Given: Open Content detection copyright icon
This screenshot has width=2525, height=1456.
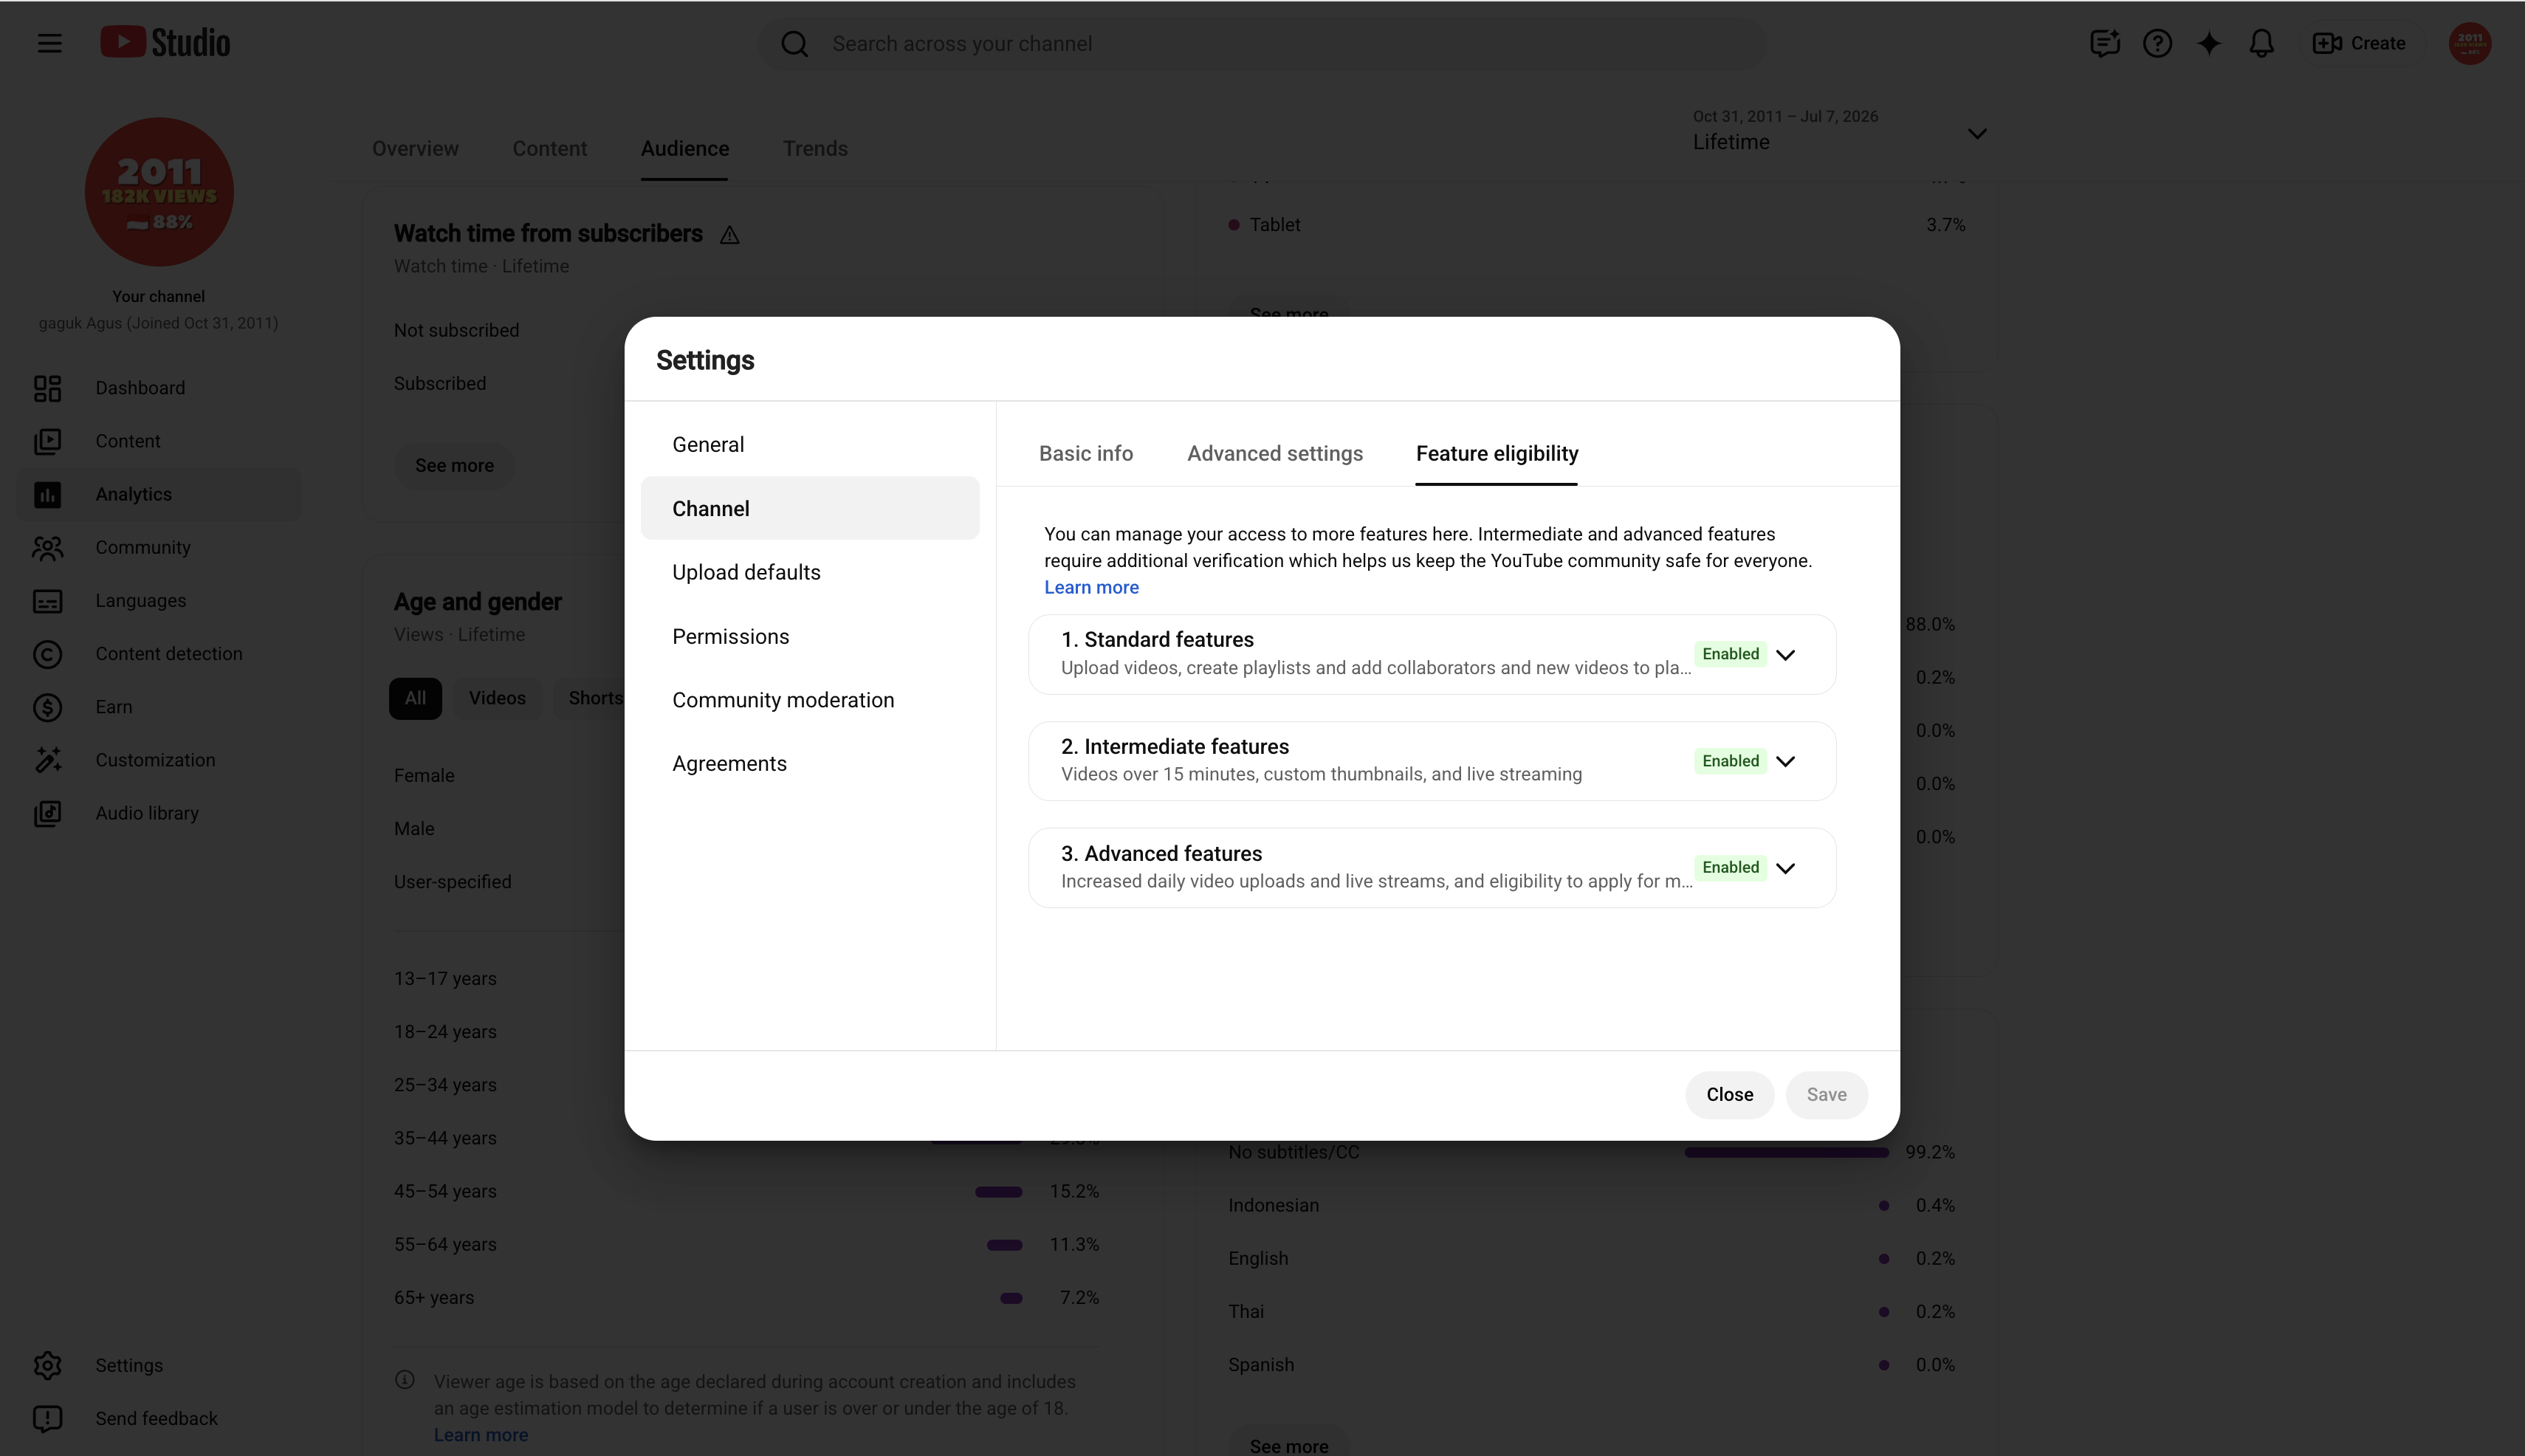Looking at the screenshot, I should click(x=47, y=654).
